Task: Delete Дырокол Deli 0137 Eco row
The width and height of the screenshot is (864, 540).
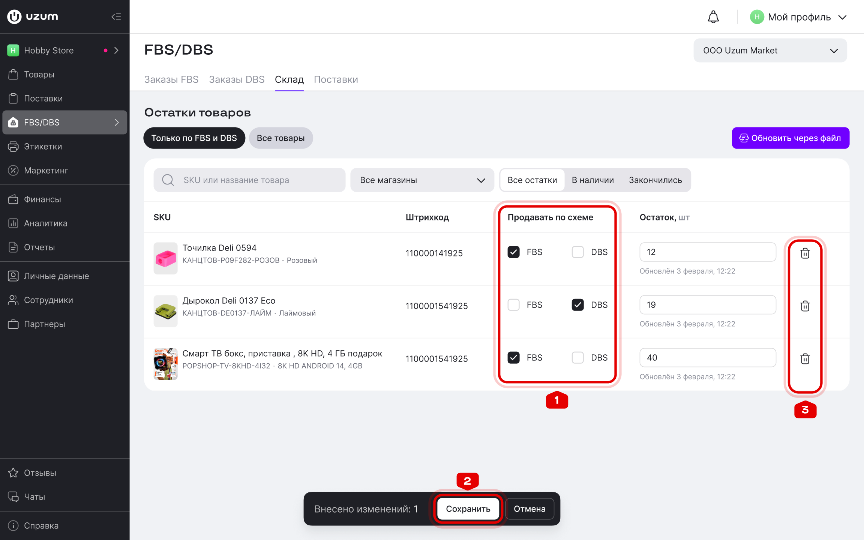Action: [x=805, y=306]
